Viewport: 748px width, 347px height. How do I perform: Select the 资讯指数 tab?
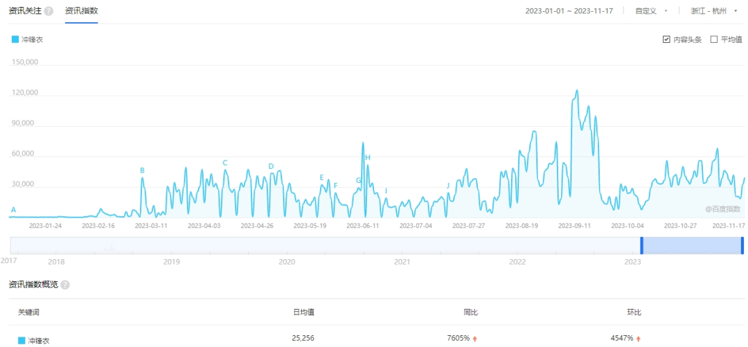(x=81, y=11)
